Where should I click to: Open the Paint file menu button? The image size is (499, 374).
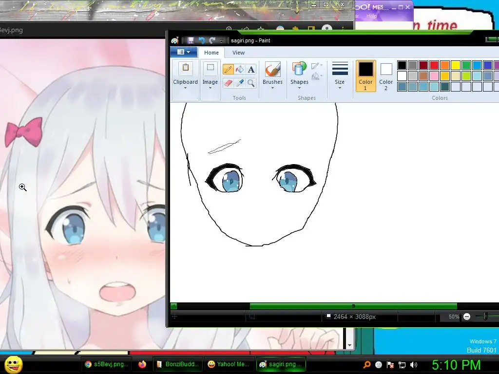184,52
